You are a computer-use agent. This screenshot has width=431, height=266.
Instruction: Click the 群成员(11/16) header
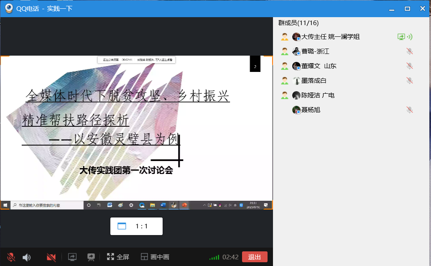pyautogui.click(x=298, y=23)
